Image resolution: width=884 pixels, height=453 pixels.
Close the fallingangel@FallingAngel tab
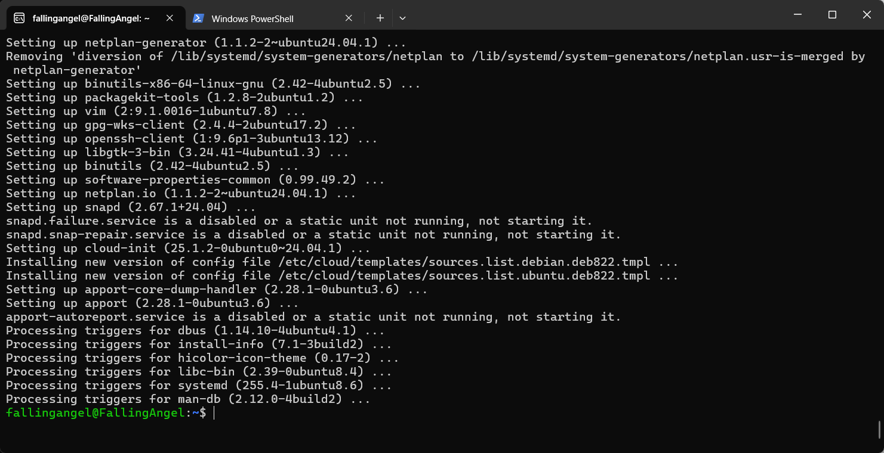(170, 18)
